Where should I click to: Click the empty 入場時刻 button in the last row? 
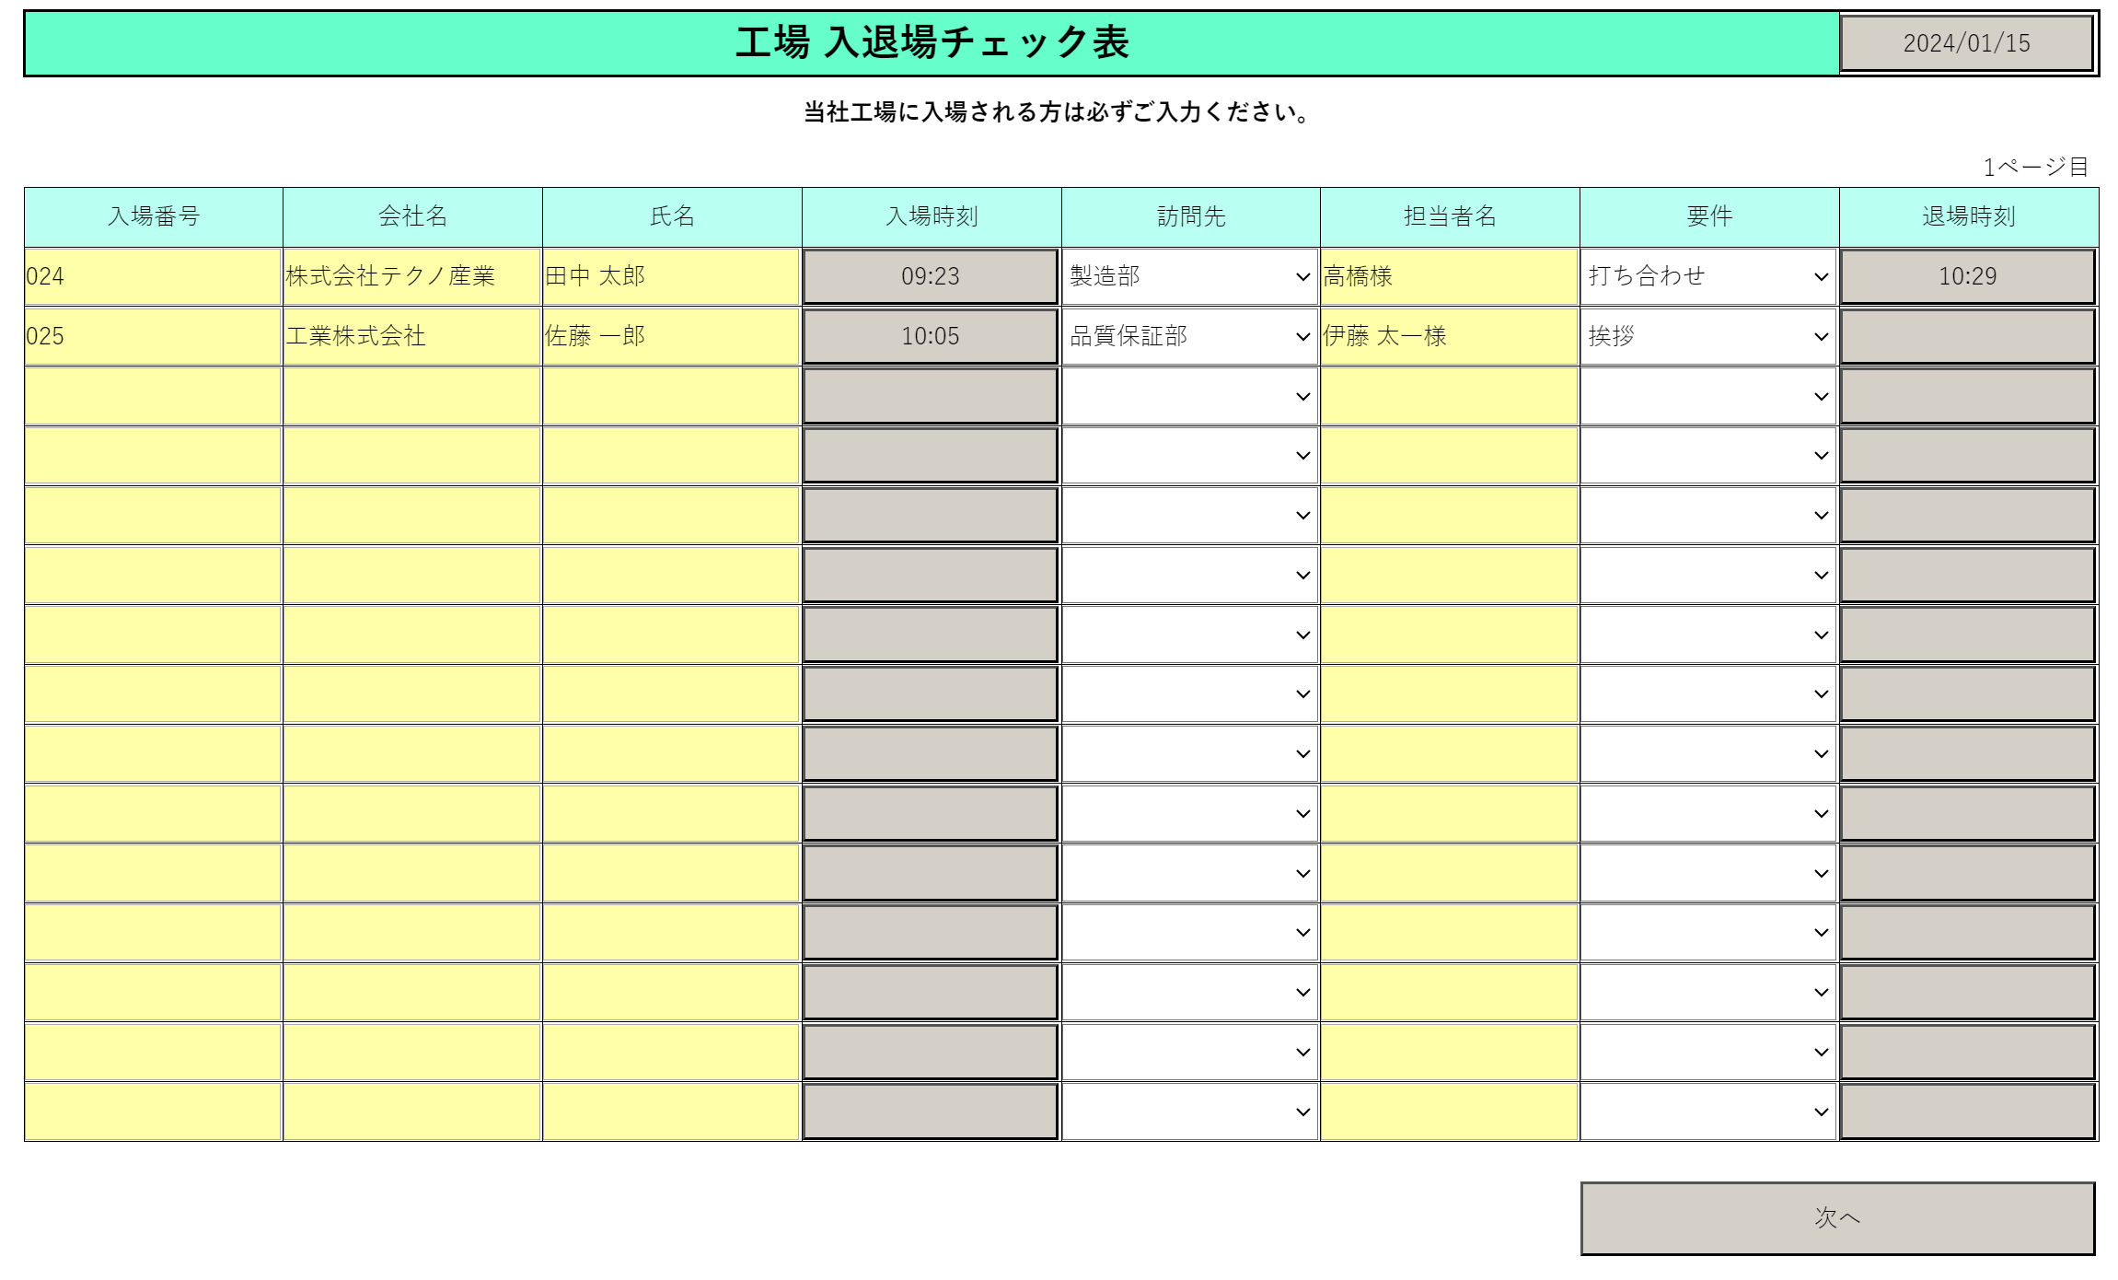(931, 1111)
